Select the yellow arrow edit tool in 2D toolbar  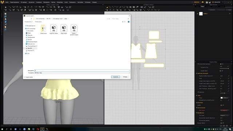click(x=107, y=7)
